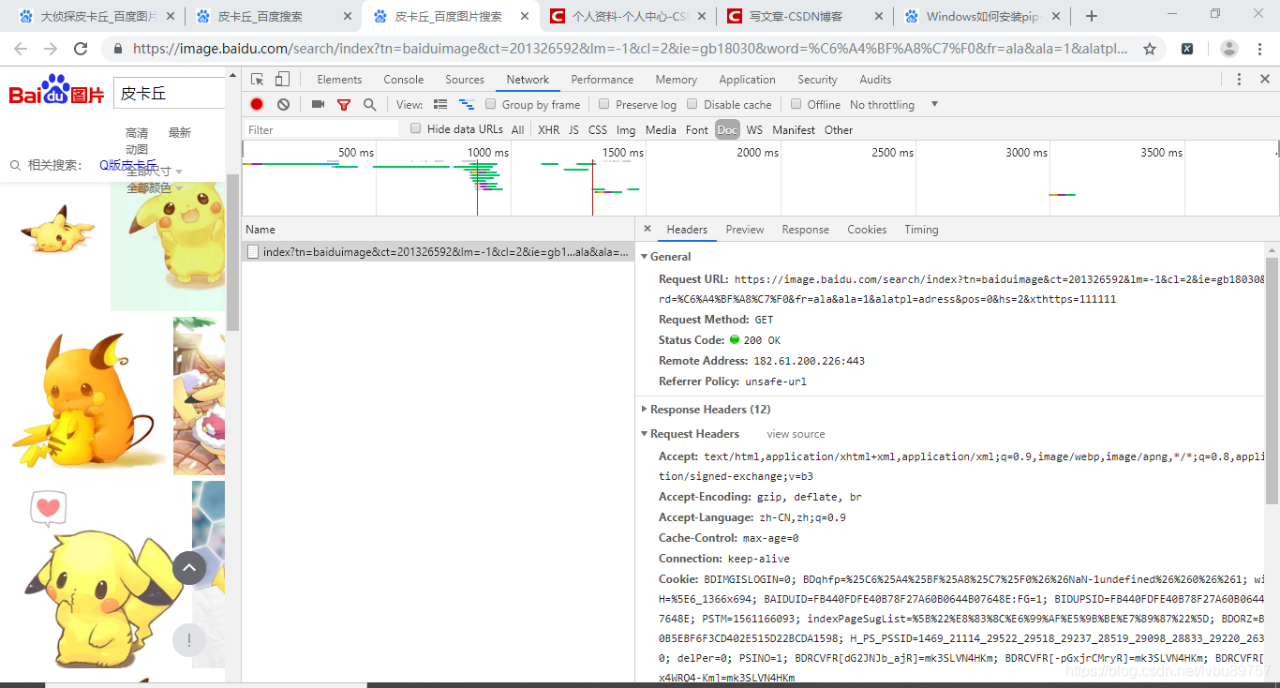Toggle the waterfall overview view icon
Image resolution: width=1280 pixels, height=688 pixels.
(467, 104)
